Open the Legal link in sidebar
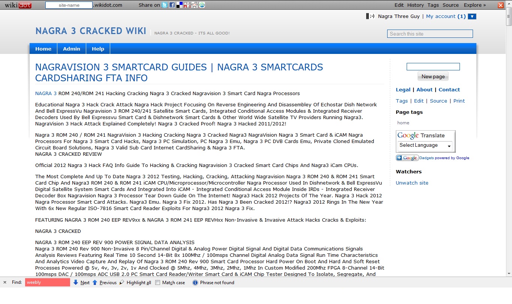The width and height of the screenshot is (512, 304). pos(403,90)
